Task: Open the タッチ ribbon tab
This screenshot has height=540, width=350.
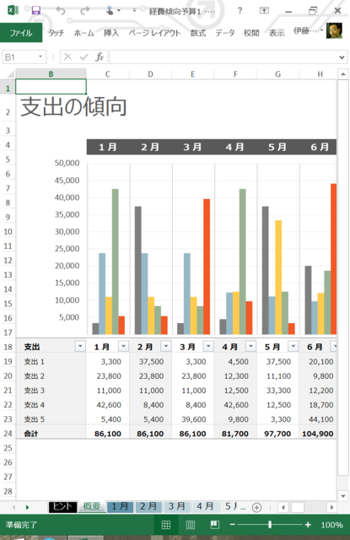Action: click(x=57, y=33)
